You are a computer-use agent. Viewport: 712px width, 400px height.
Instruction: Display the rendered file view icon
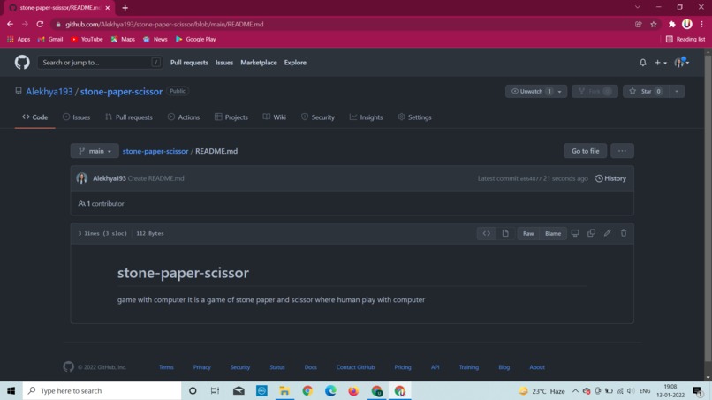(x=505, y=233)
